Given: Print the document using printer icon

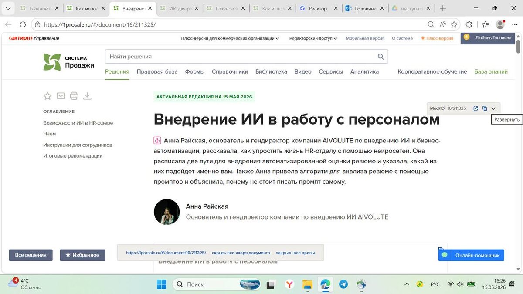Looking at the screenshot, I should [74, 96].
